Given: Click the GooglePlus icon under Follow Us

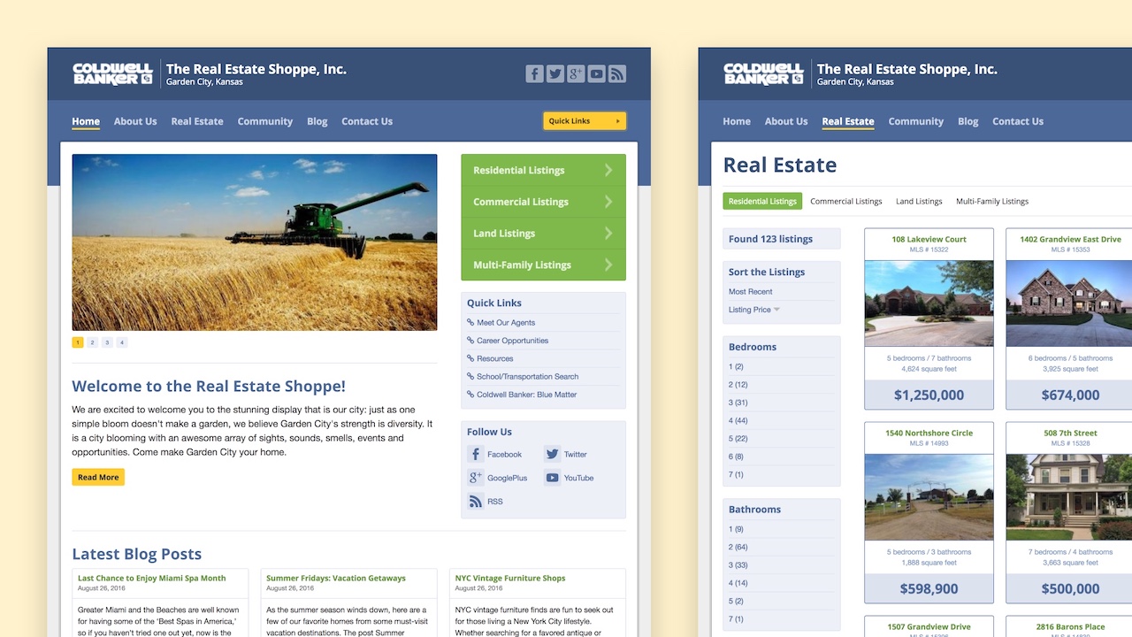Looking at the screenshot, I should click(x=476, y=478).
